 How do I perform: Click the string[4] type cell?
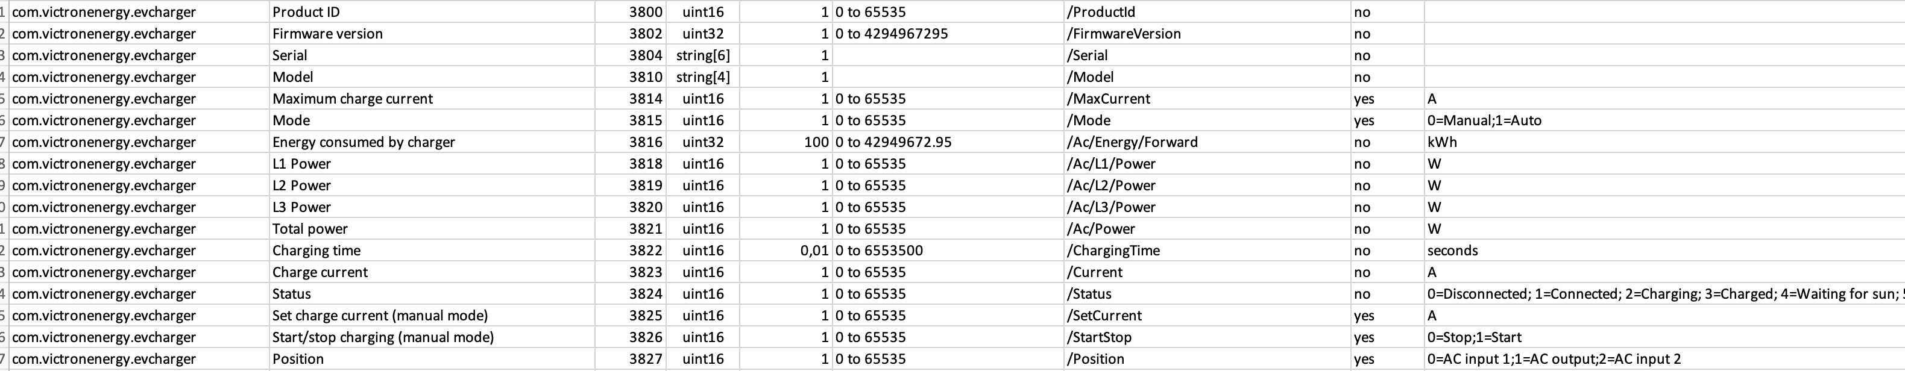(x=702, y=77)
